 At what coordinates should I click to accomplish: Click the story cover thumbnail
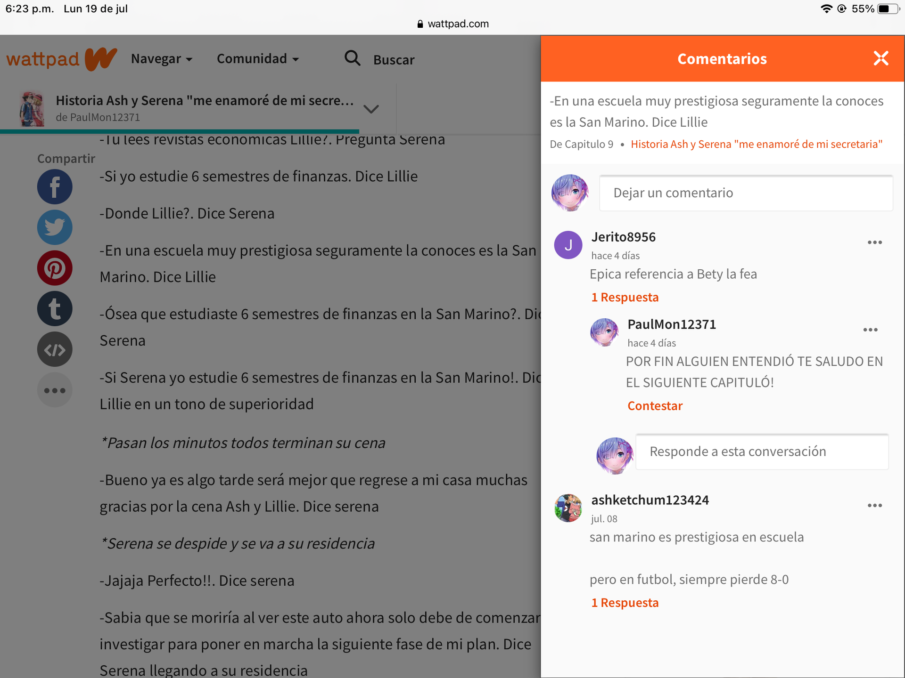click(32, 109)
